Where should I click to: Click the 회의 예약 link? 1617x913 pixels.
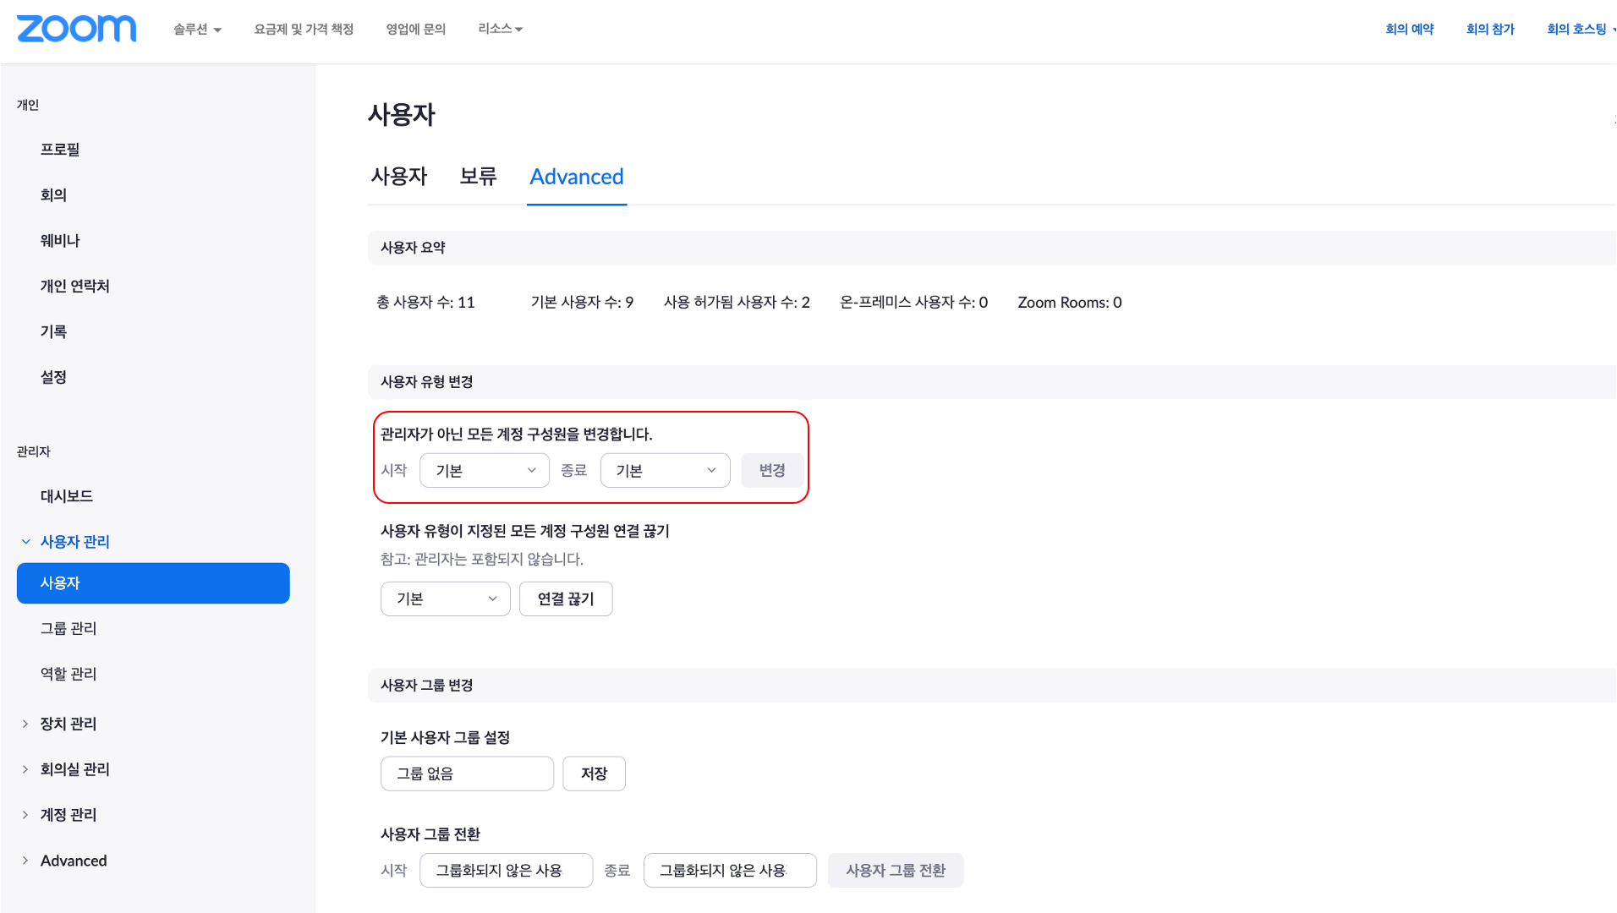coord(1410,29)
